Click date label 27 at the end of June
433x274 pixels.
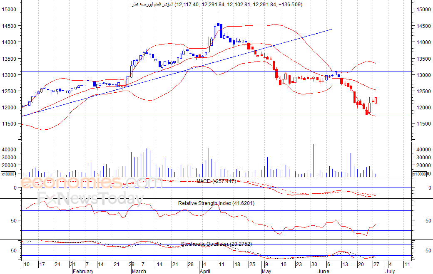376,264
